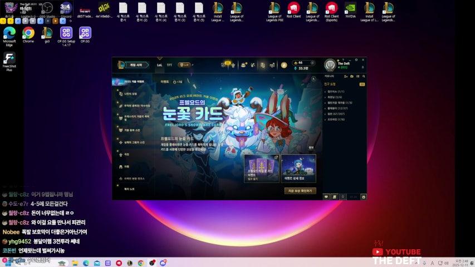The width and height of the screenshot is (475, 267).
Task: Open Chrome from the desktop
Action: [x=28, y=34]
